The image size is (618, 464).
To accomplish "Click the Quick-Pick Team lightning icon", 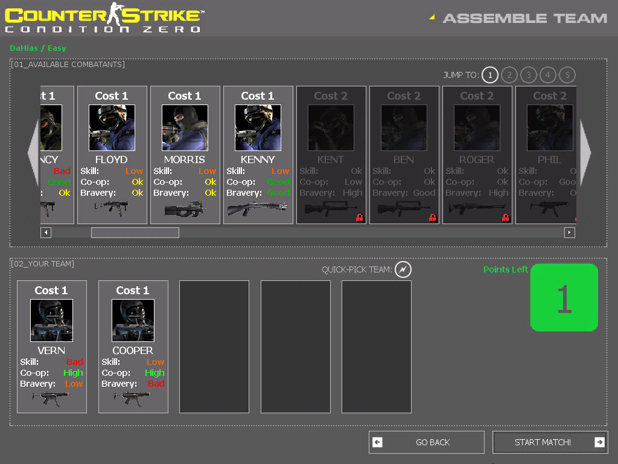I will pos(403,270).
